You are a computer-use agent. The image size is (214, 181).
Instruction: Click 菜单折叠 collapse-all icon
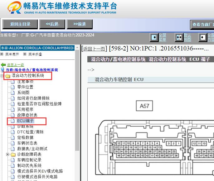[25, 54]
